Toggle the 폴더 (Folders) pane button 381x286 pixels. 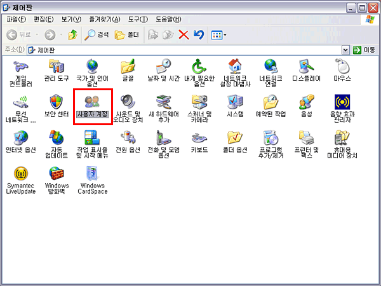pyautogui.click(x=128, y=34)
